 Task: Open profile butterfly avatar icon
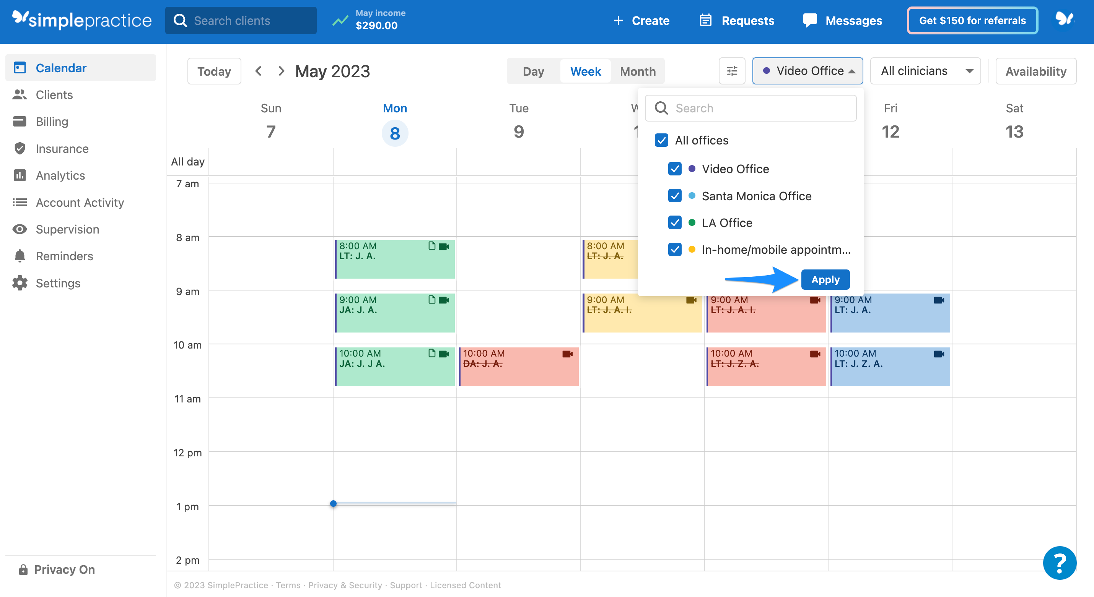tap(1064, 19)
